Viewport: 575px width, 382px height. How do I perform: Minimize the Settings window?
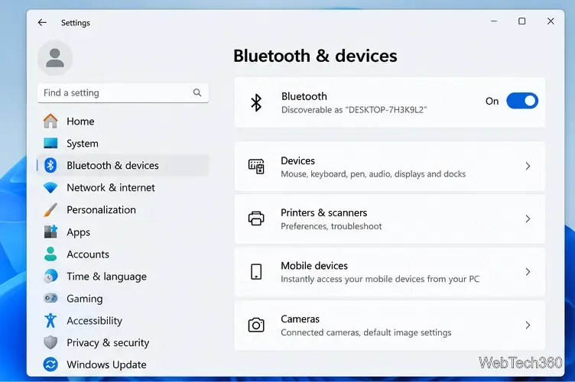(x=494, y=21)
